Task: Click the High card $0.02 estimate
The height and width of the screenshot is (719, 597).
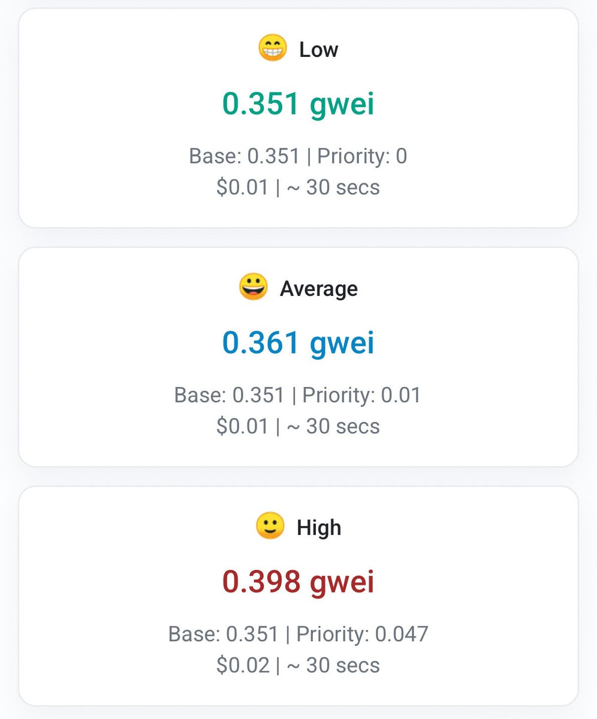Action: point(242,666)
